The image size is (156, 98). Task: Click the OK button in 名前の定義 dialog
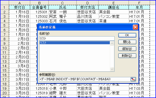[x=127, y=35]
